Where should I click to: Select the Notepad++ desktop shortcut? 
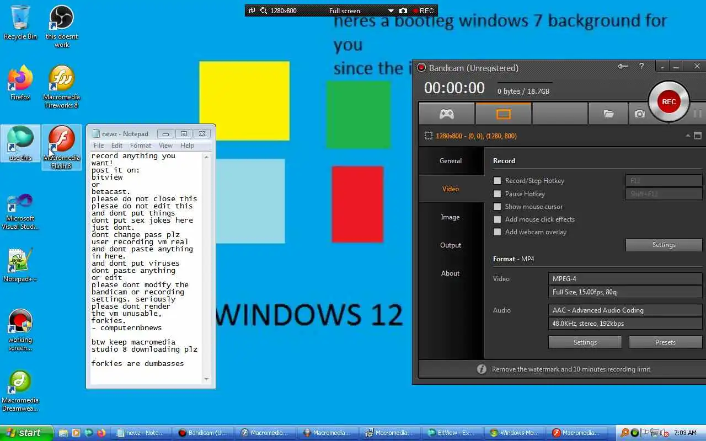pos(20,265)
